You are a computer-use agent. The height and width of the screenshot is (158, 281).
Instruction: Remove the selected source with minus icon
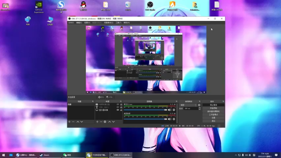[x=101, y=122]
